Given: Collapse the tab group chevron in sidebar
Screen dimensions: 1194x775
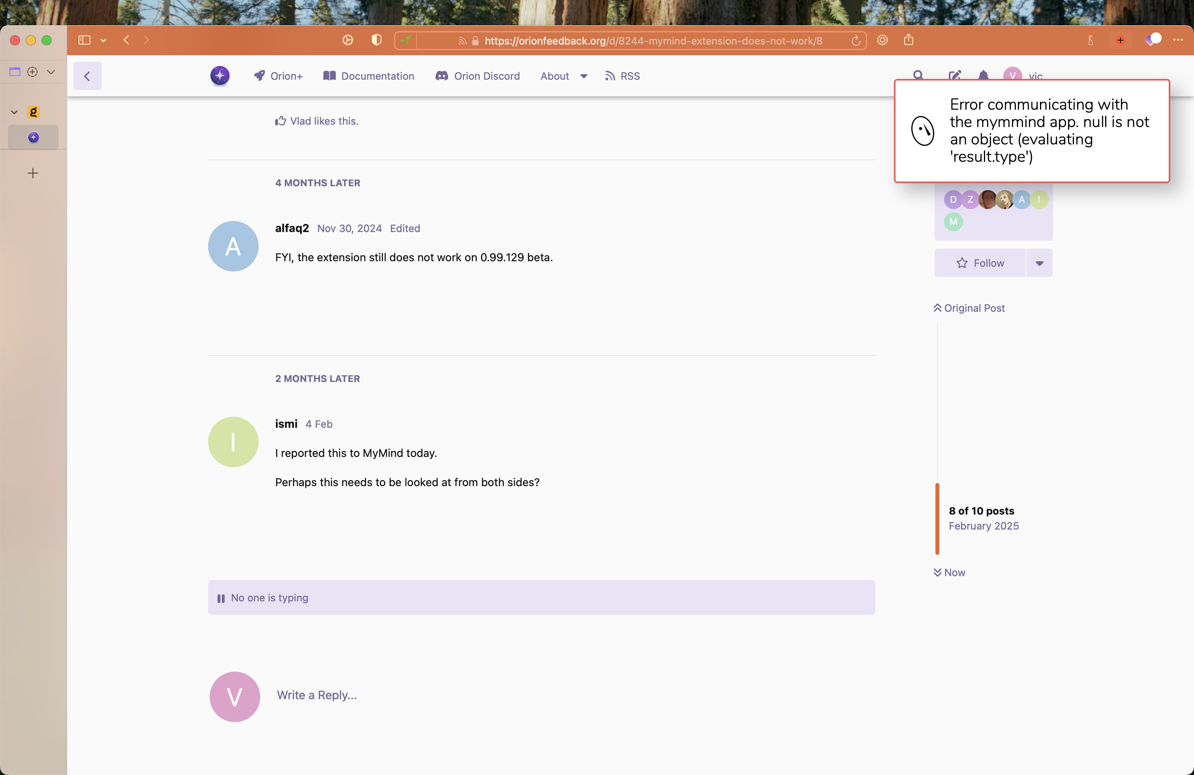Looking at the screenshot, I should 14,112.
